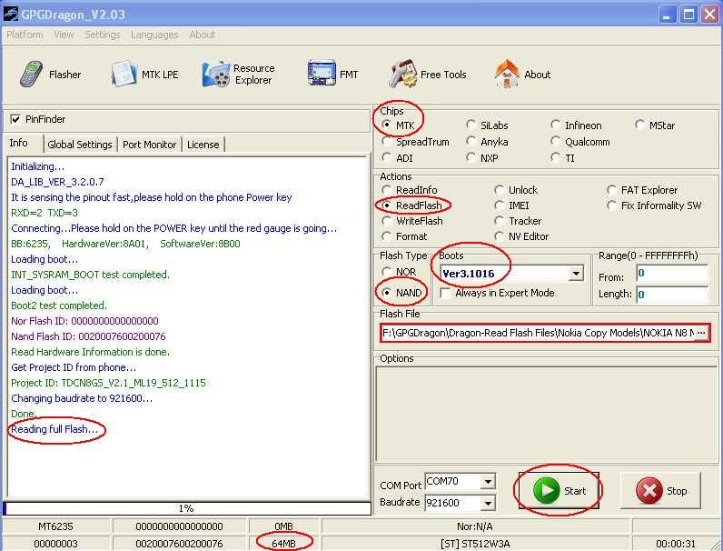Click the Range Length input field
This screenshot has width=723, height=551.
click(x=672, y=295)
